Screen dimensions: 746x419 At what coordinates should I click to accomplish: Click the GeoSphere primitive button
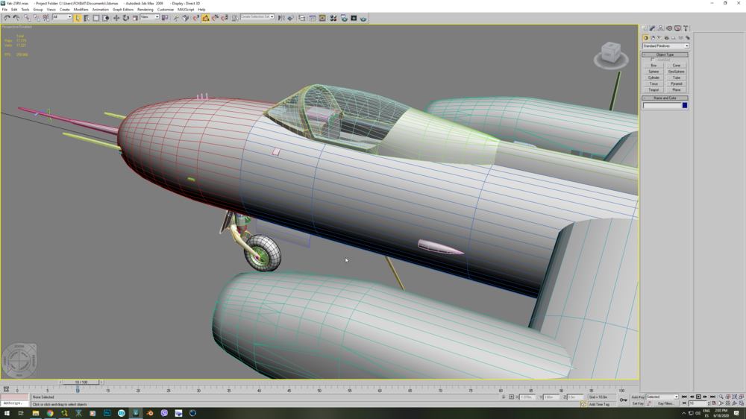point(677,72)
